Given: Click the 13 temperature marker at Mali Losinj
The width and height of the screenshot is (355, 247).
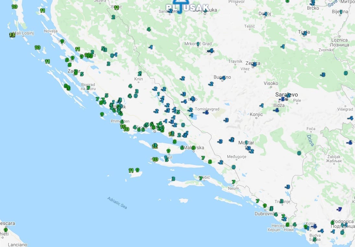Looking at the screenshot, I should click(12, 35).
